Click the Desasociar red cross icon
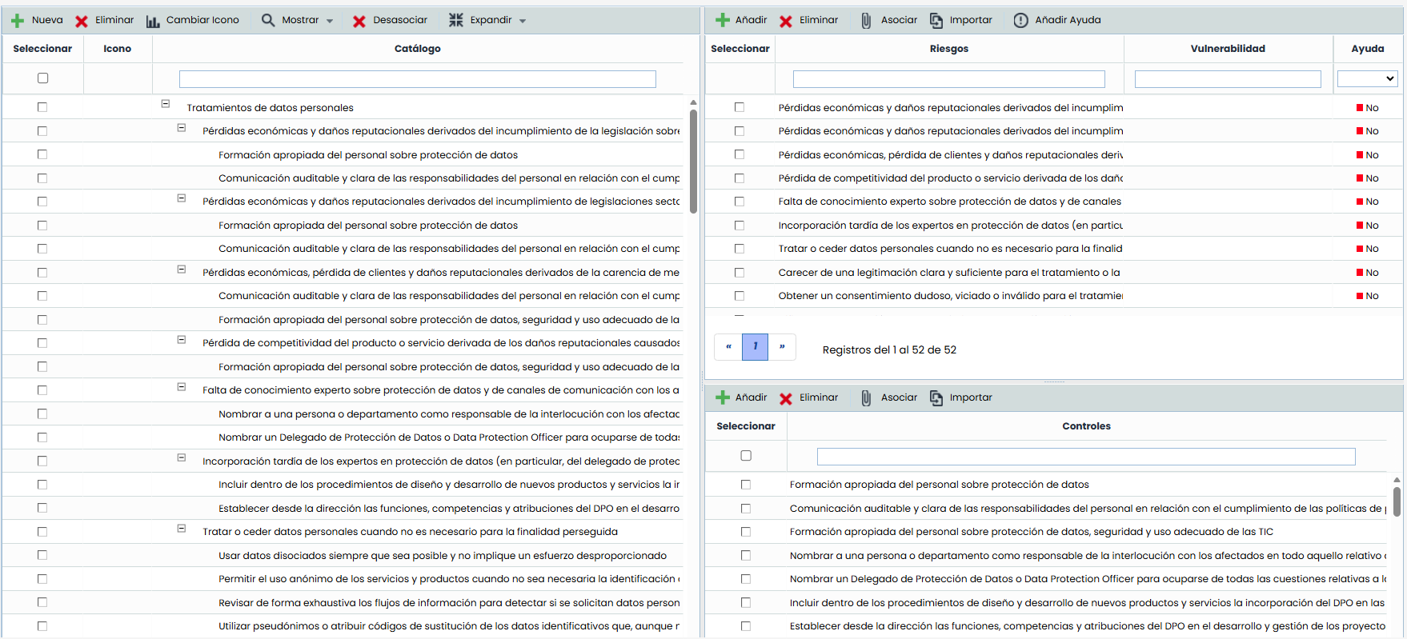Viewport: 1407px width, 639px height. coord(359,21)
